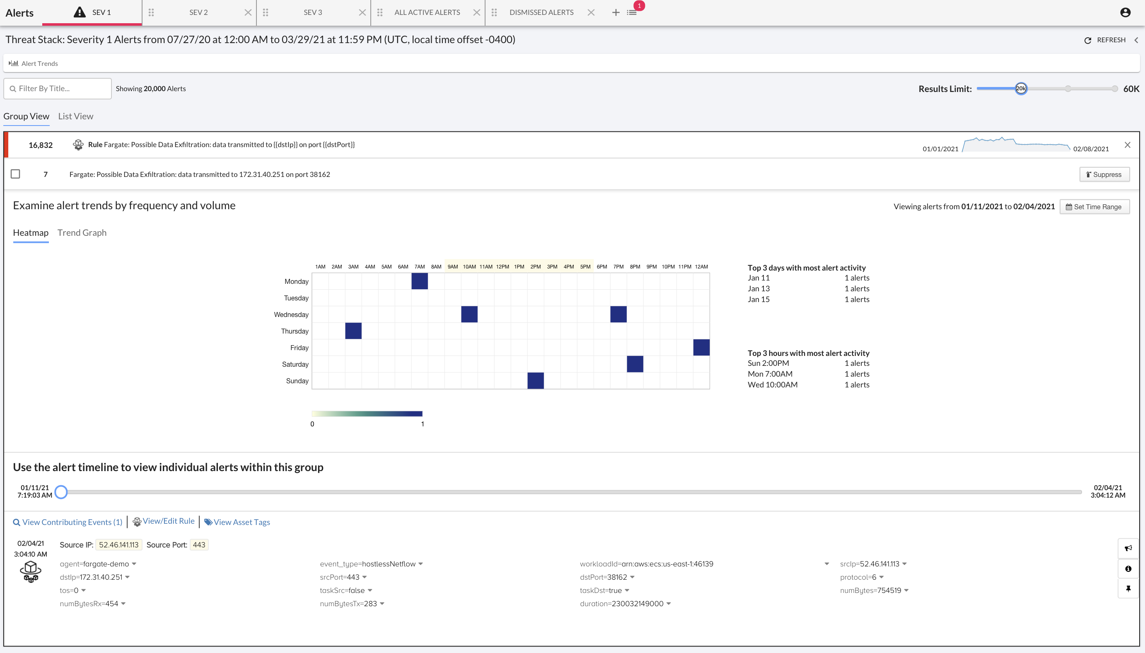This screenshot has width=1145, height=653.
Task: Switch to the SEV 2 tab
Action: tap(198, 12)
